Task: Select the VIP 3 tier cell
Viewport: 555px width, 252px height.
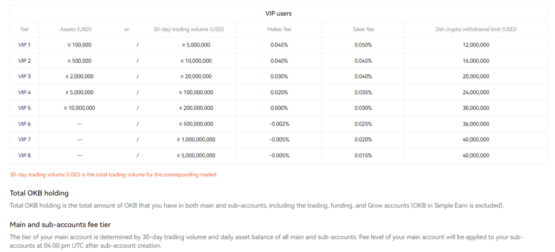Action: pyautogui.click(x=24, y=76)
